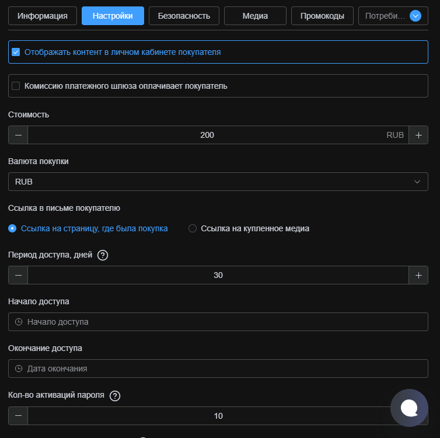This screenshot has width=440, height=438.
Task: Switch to the Настройки tab
Action: [x=113, y=16]
